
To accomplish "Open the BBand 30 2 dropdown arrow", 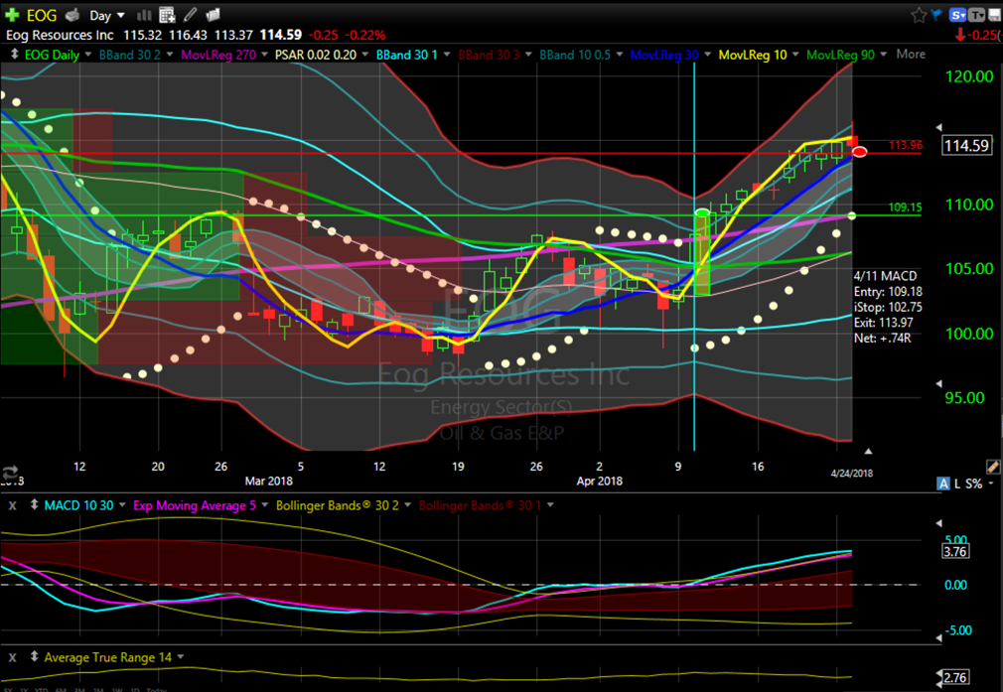I will click(170, 55).
